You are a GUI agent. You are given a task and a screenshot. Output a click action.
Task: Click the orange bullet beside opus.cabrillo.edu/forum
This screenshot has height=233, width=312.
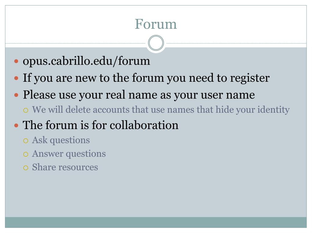[x=16, y=61]
